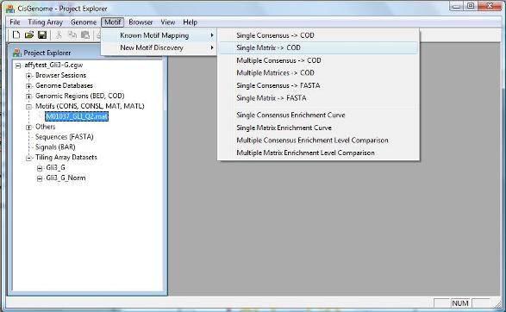Click the Save floppy disk icon

coord(42,34)
